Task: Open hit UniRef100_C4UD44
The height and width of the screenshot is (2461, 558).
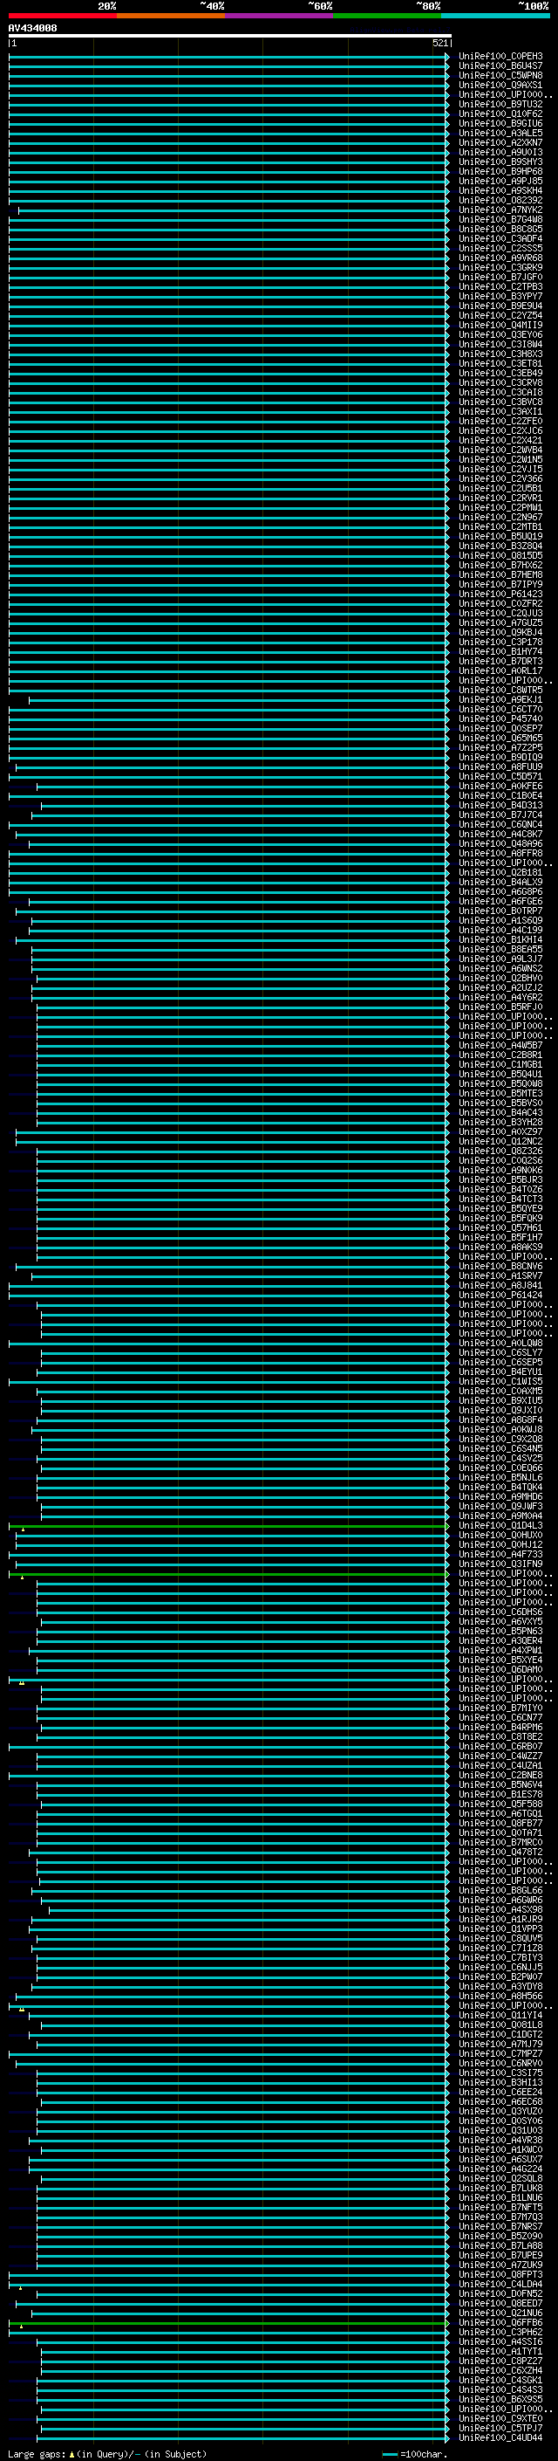Action: (x=500, y=2438)
